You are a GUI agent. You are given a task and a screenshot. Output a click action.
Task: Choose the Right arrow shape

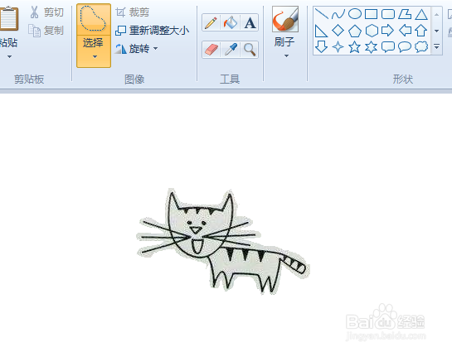(387, 30)
